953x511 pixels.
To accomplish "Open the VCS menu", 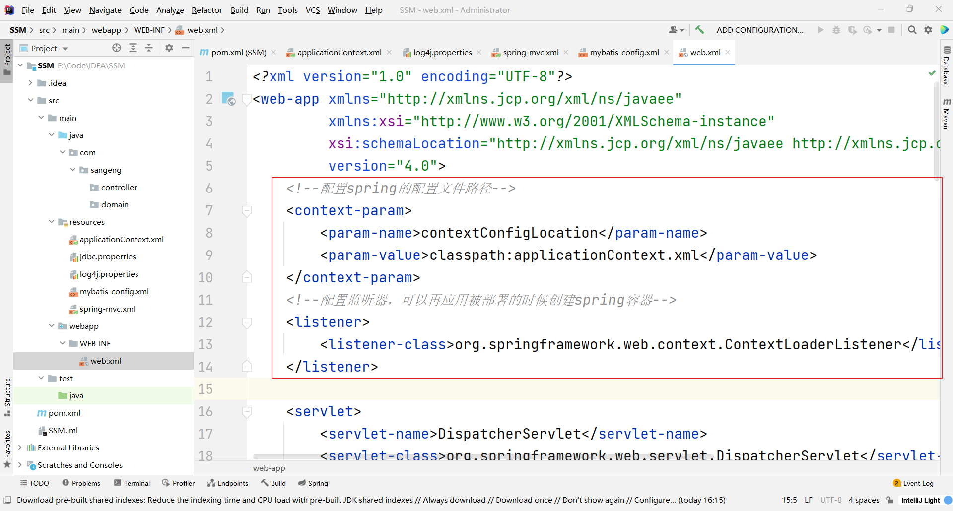I will click(x=313, y=10).
